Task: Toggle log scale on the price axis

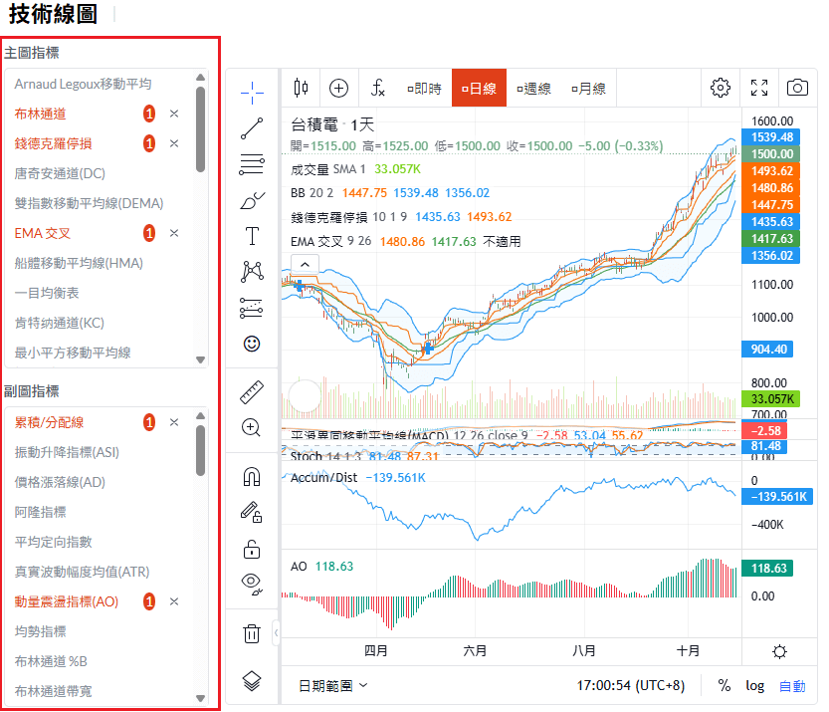Action: point(754,685)
